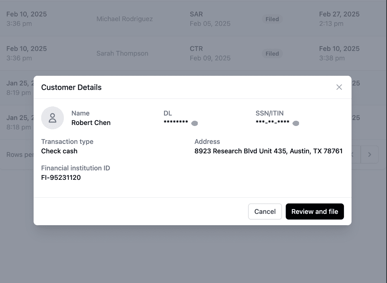Click the Feb 05, 2025 date under SAR
The height and width of the screenshot is (283, 387).
pyautogui.click(x=210, y=23)
